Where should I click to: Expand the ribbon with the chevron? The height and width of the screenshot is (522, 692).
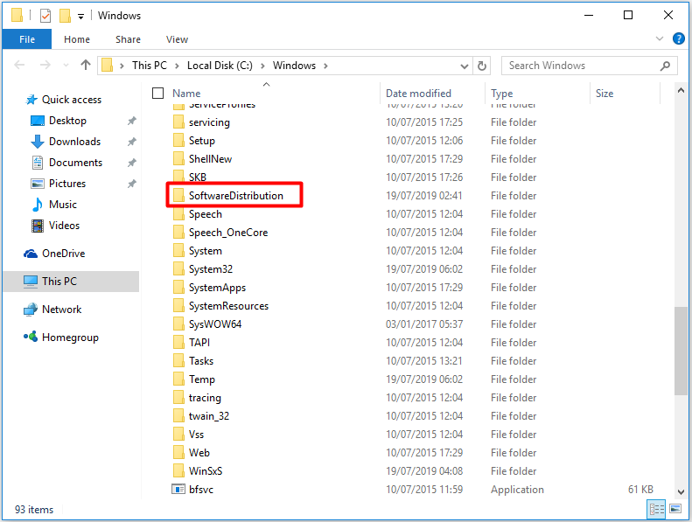[x=660, y=38]
